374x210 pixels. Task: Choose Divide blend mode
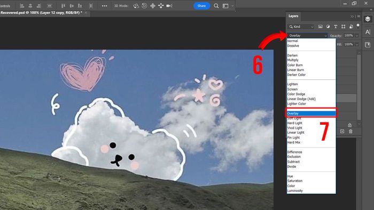coord(311,166)
